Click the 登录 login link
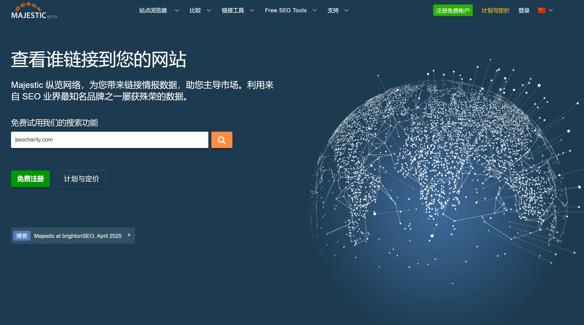 [x=524, y=11]
